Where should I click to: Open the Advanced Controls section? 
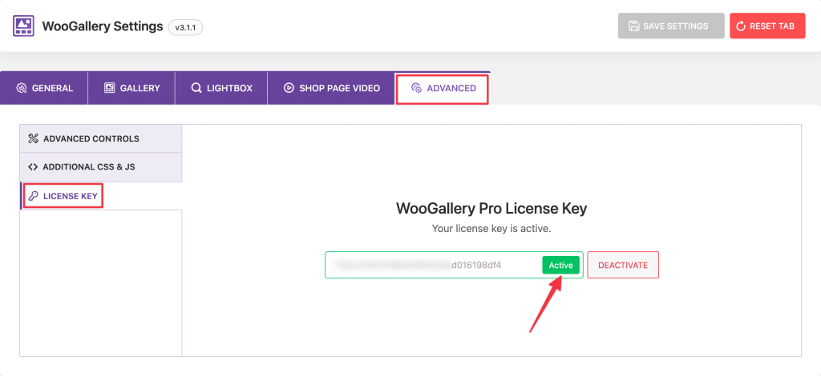tap(101, 139)
